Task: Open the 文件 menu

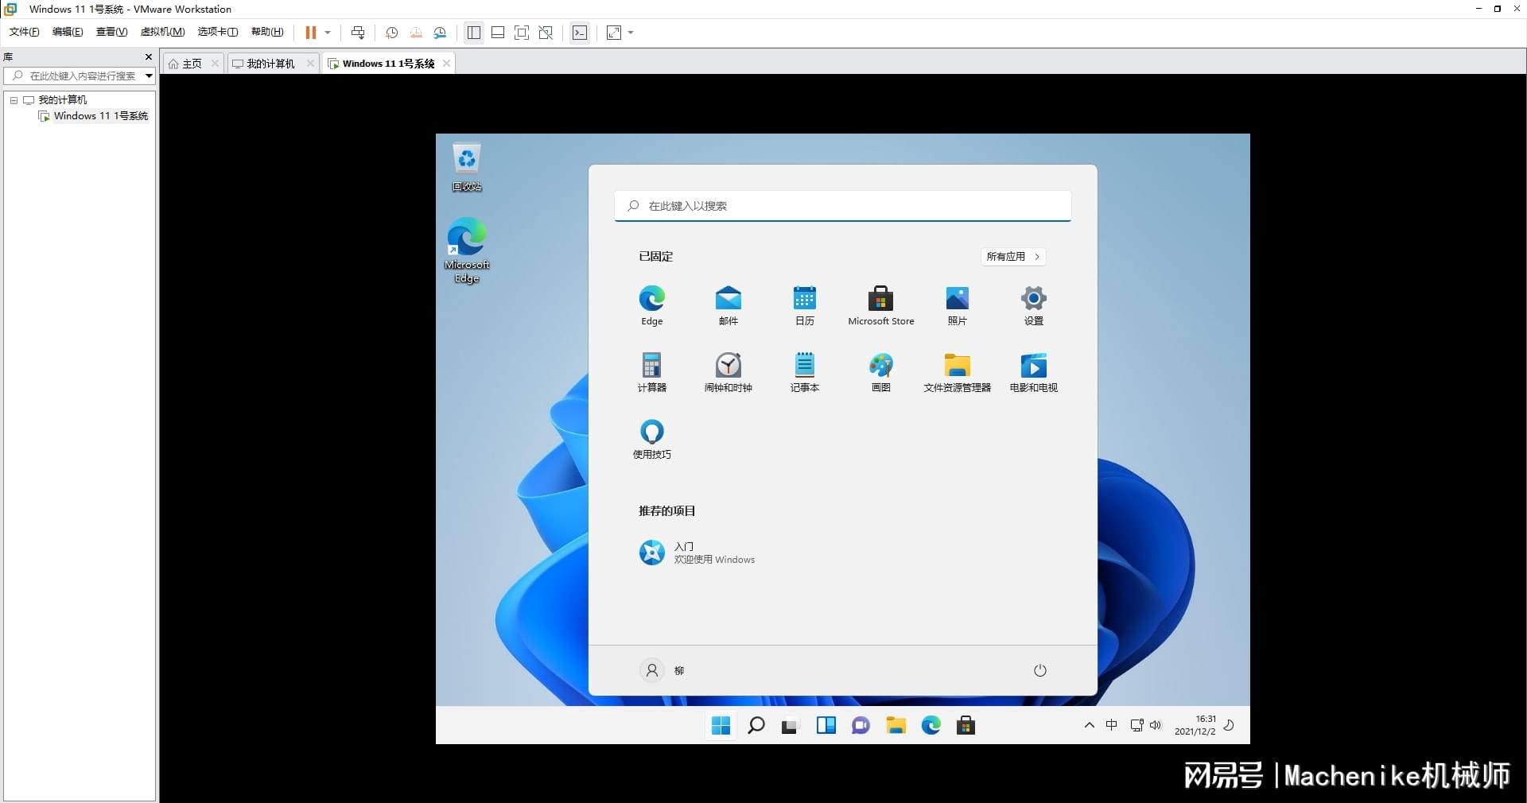Action: [x=25, y=32]
